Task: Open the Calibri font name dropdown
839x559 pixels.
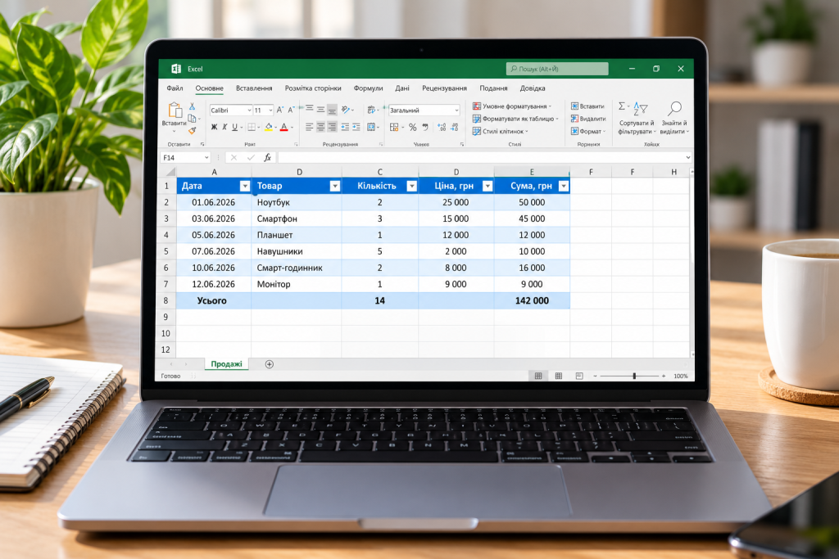Action: (x=249, y=110)
